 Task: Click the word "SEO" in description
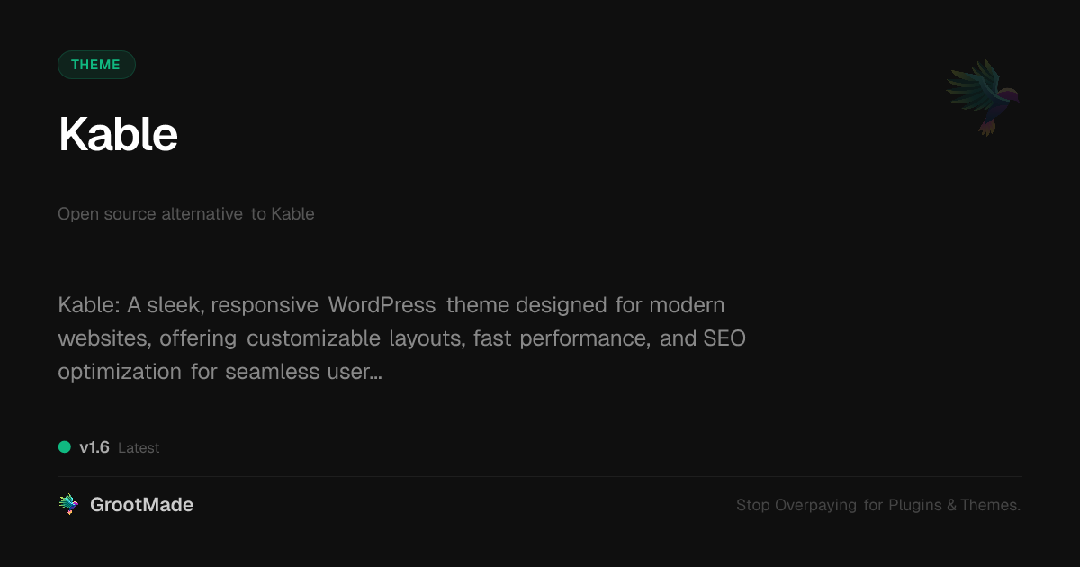click(x=724, y=338)
